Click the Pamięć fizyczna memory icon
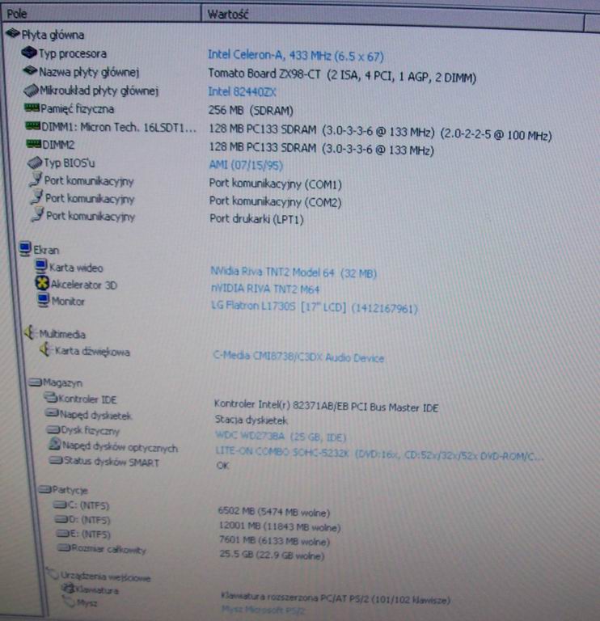This screenshot has width=600, height=621. [x=32, y=108]
